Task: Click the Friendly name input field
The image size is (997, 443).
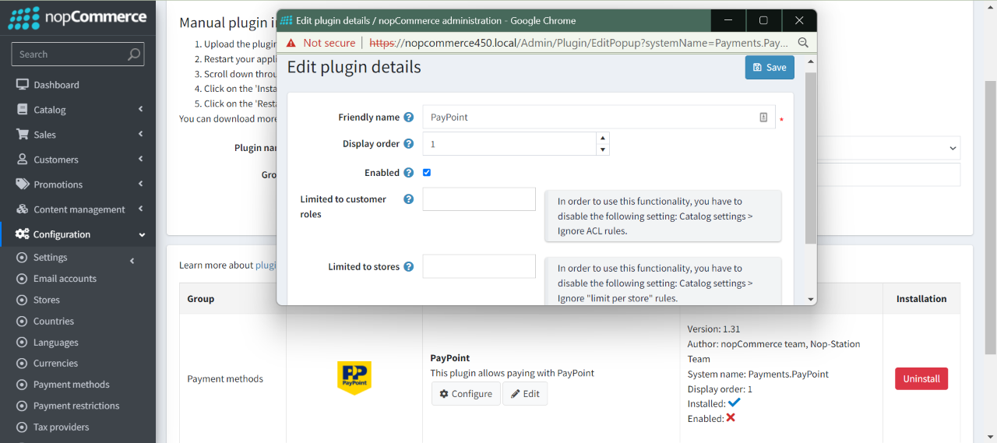Action: coord(598,118)
